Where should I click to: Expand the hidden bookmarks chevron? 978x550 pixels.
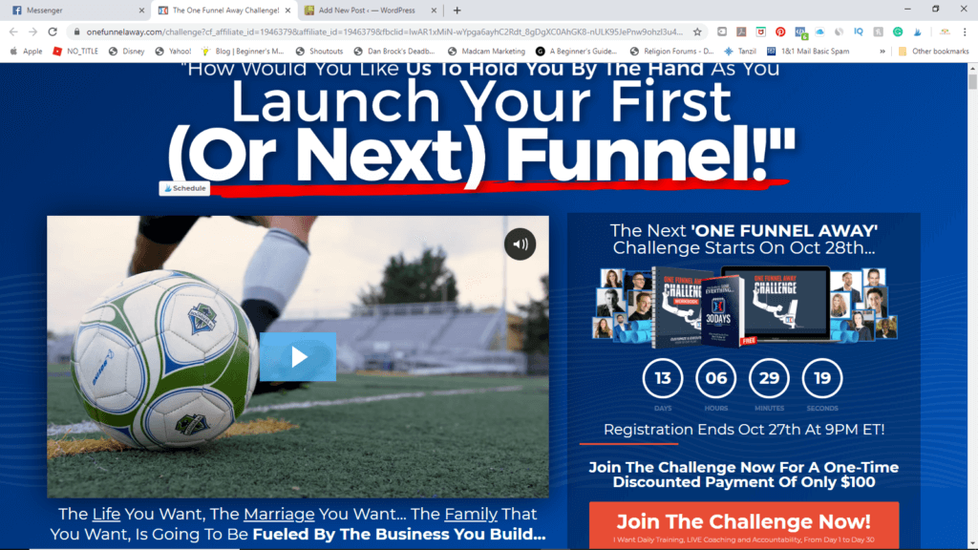click(882, 52)
